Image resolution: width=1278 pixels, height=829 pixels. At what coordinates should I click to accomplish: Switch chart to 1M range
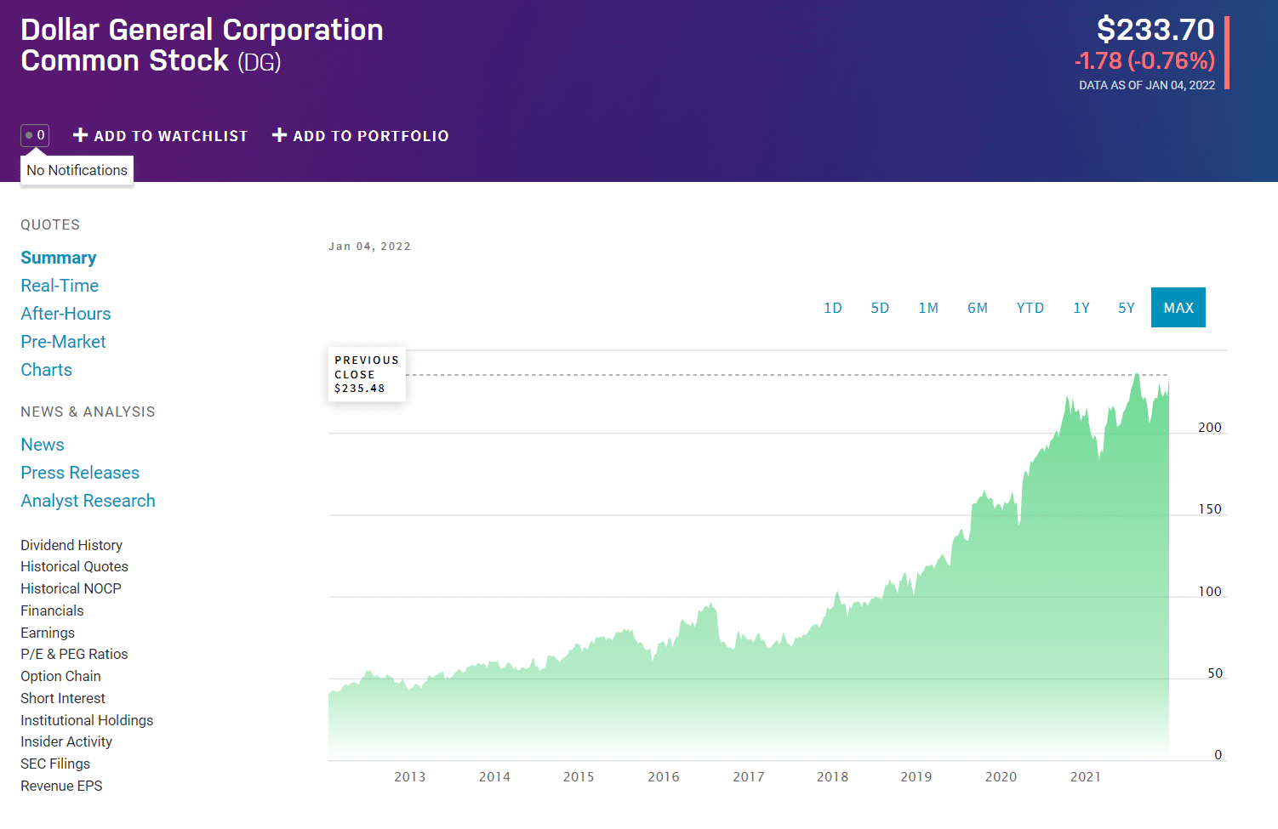pos(928,308)
